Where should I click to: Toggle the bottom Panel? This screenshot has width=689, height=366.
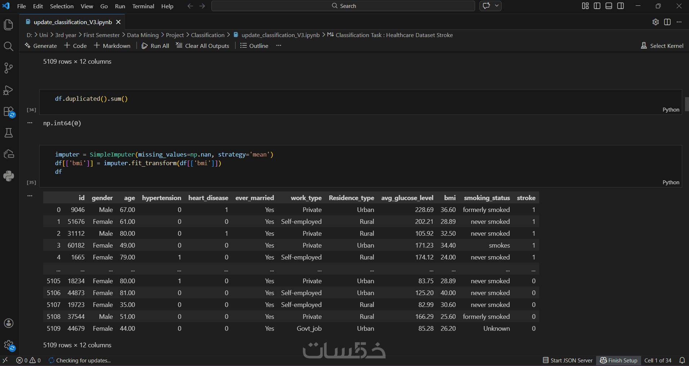[x=609, y=6]
